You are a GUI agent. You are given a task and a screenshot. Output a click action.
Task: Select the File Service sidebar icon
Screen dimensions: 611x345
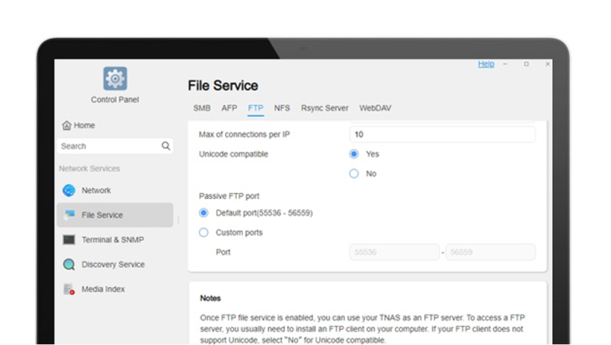coord(69,215)
